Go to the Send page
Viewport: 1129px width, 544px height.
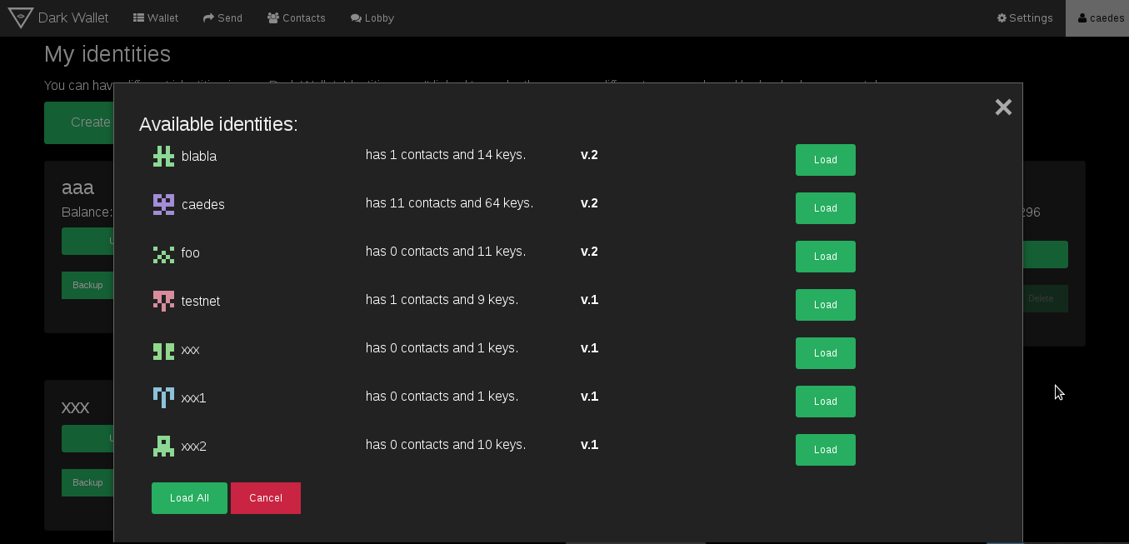222,17
